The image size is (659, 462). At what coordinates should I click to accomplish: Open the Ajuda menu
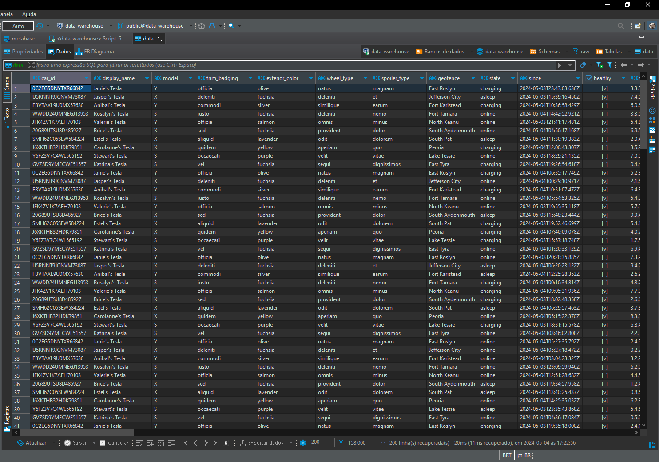[29, 14]
